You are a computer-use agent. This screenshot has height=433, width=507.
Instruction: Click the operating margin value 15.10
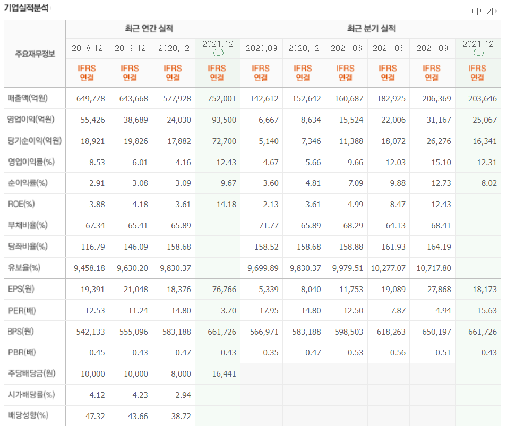(x=441, y=163)
